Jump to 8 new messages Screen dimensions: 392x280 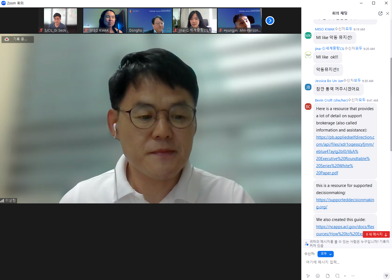pos(376,234)
